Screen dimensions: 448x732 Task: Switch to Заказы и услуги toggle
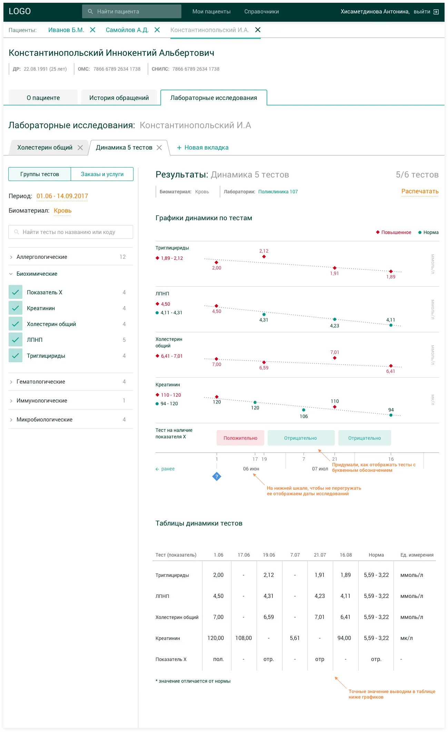point(102,174)
